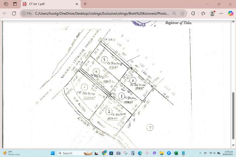Image resolution: width=236 pixels, height=157 pixels.
Task: Click the zoom magnifier in address bar
Action: [174, 14]
